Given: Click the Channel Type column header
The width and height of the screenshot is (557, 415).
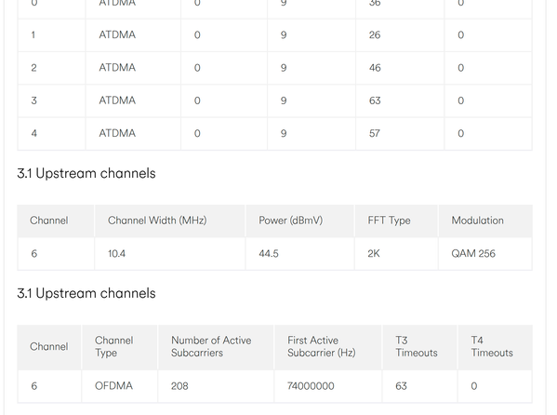Looking at the screenshot, I should coord(113,346).
